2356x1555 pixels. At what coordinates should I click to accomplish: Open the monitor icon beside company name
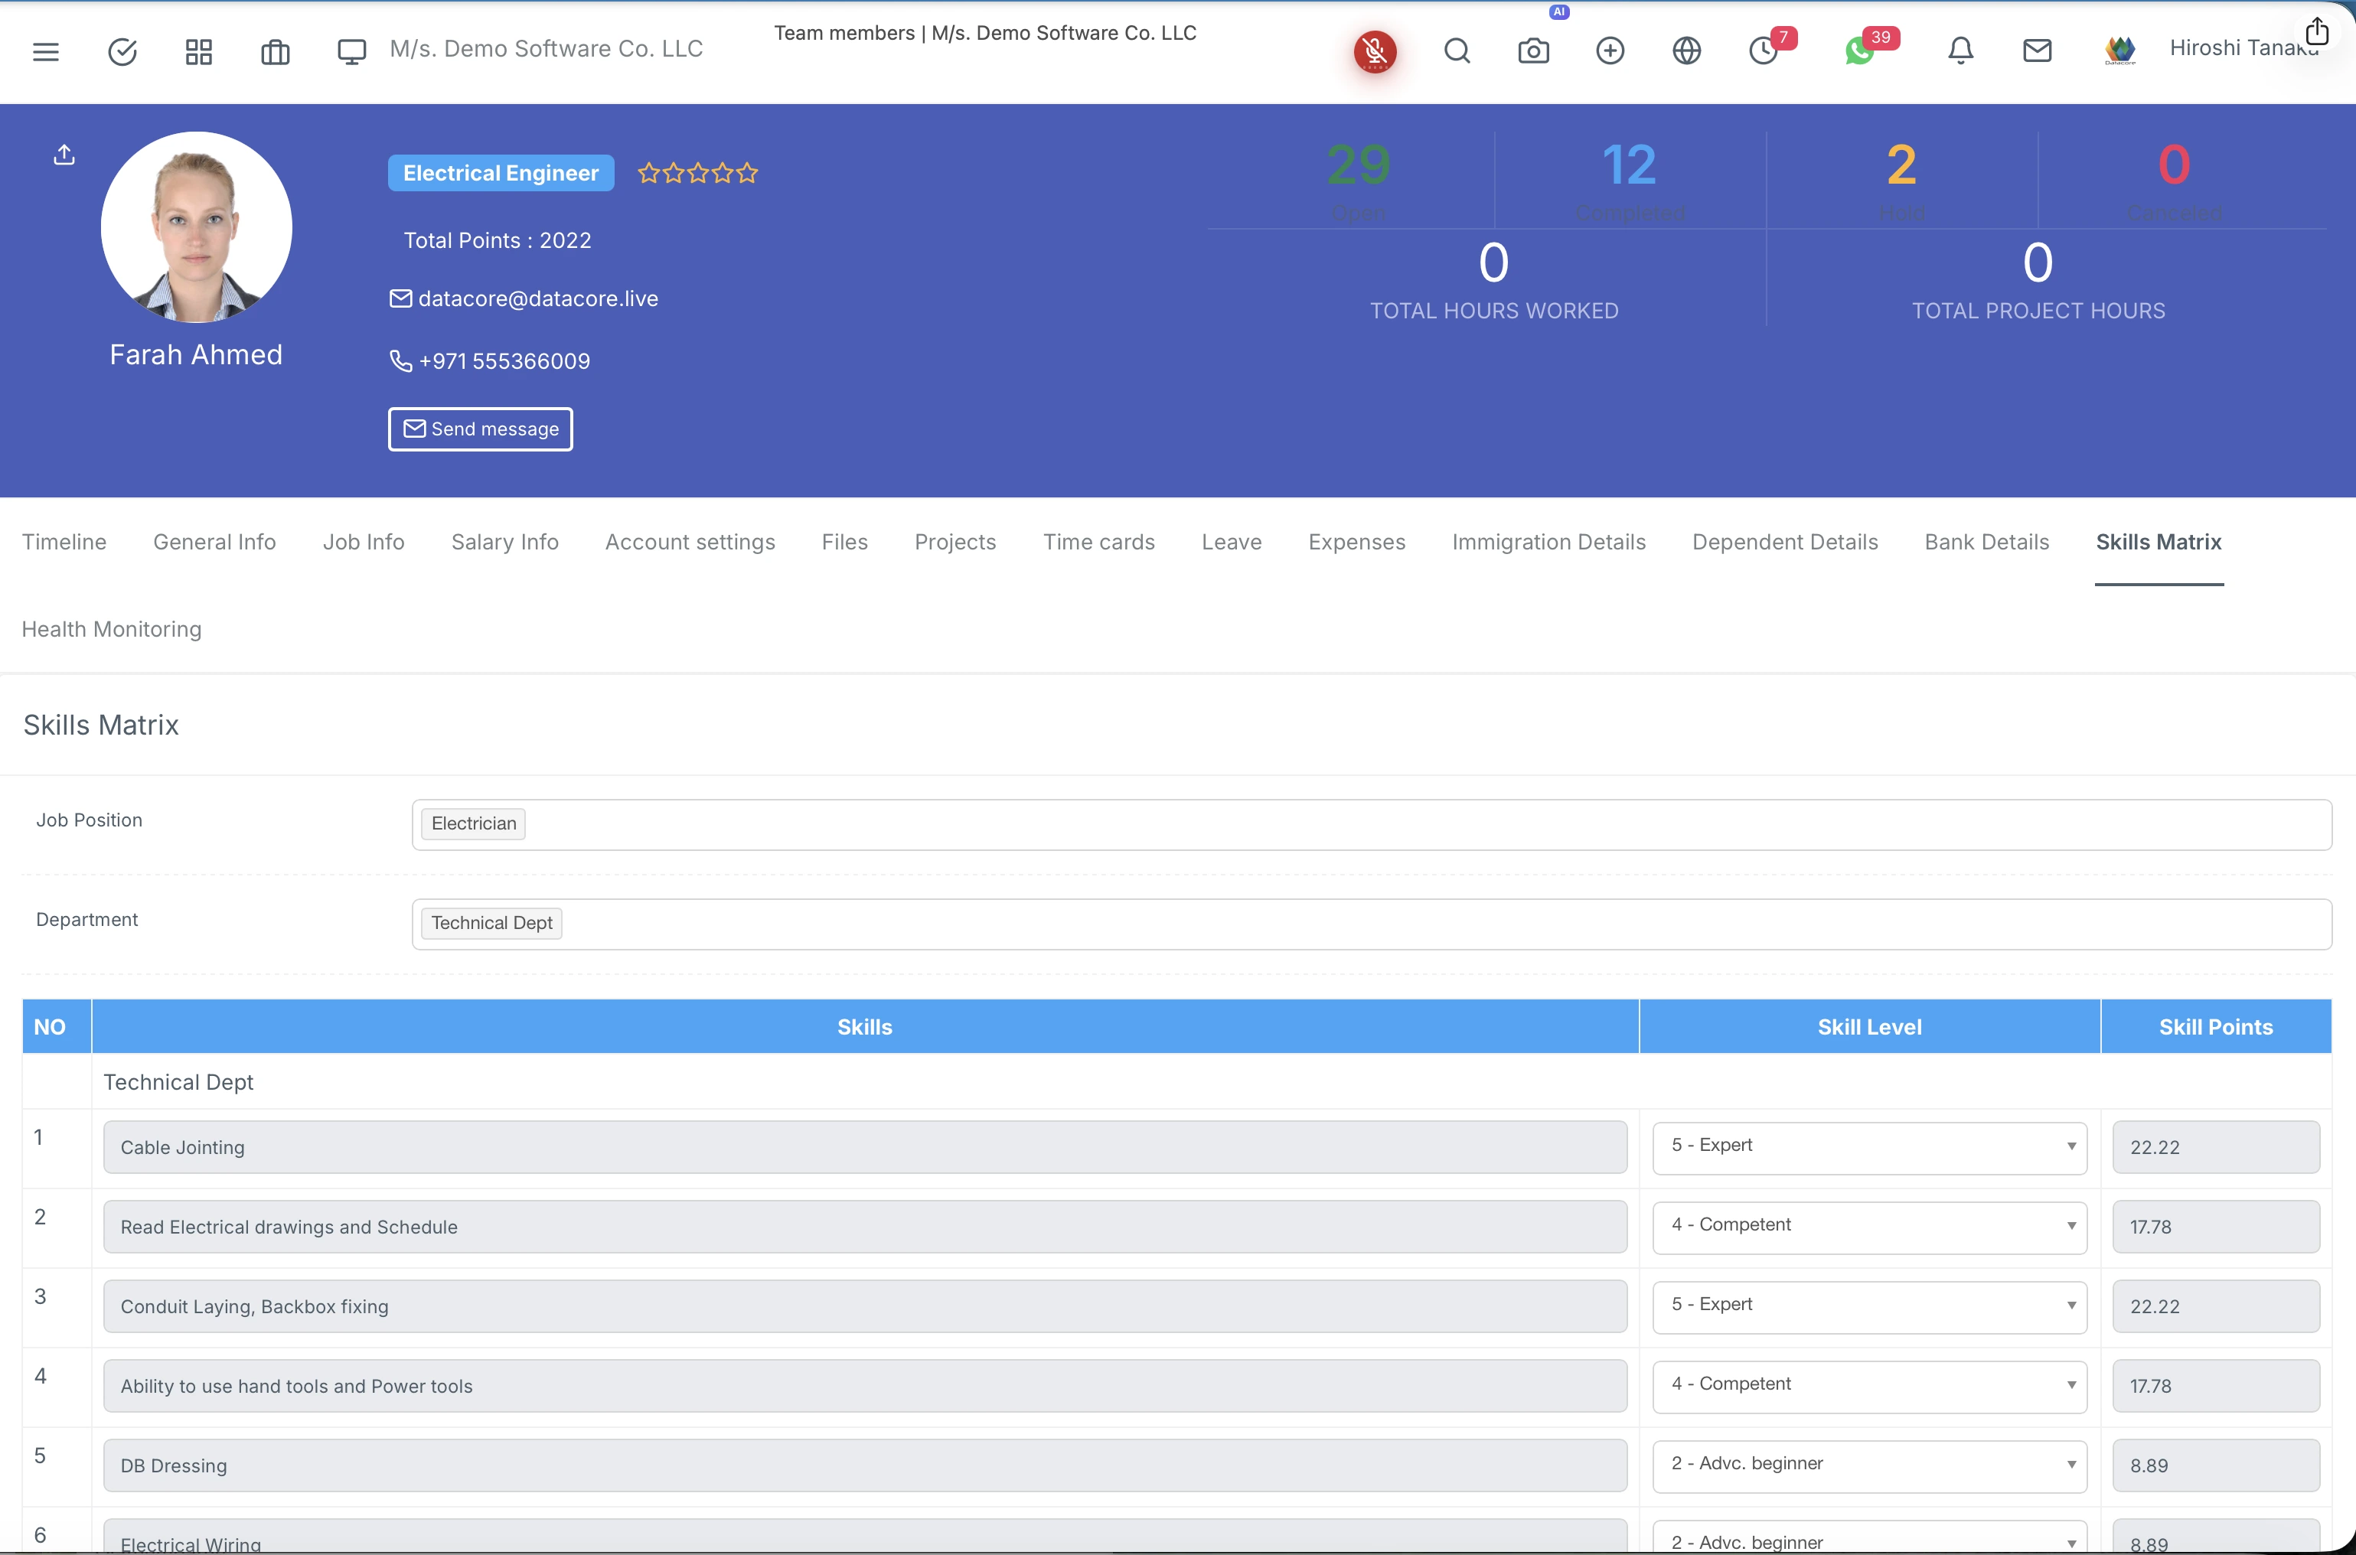[351, 51]
